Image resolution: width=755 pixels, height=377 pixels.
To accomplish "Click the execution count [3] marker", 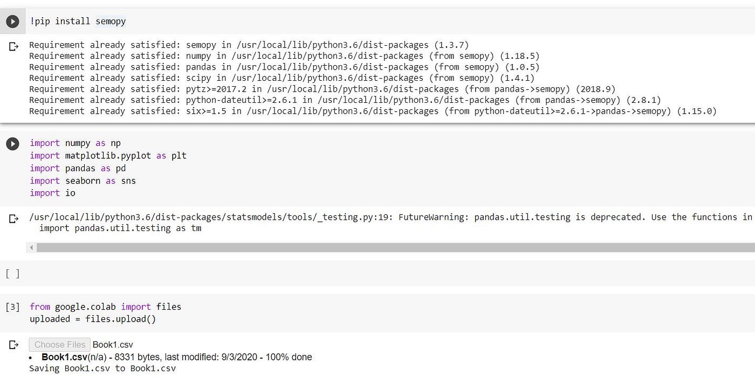I will 11,306.
